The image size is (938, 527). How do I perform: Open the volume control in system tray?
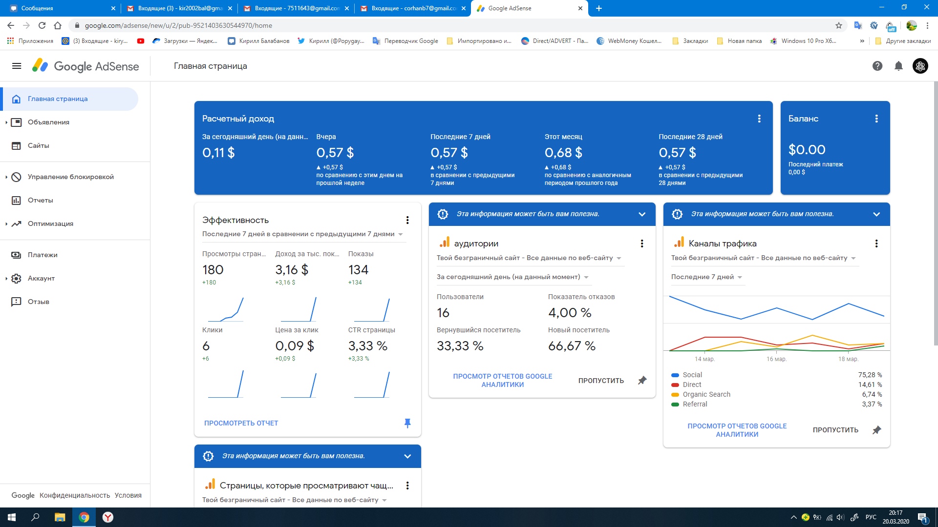coord(840,517)
